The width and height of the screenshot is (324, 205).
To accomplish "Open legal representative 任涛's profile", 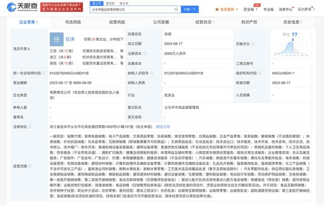I will point(70,39).
